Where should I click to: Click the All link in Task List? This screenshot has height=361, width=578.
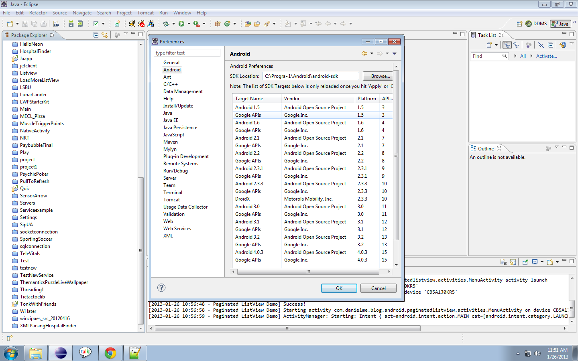coord(523,56)
